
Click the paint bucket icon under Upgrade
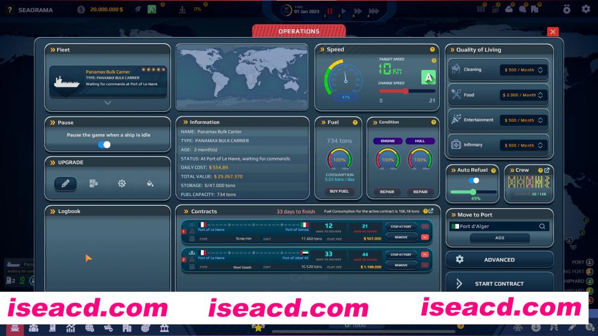tap(150, 183)
